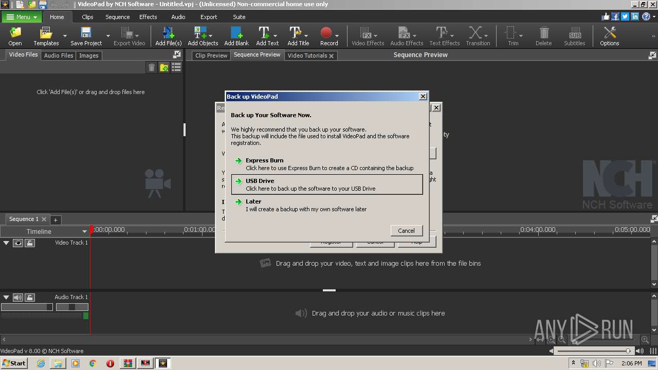Switch to the Audio Files tab

point(59,55)
